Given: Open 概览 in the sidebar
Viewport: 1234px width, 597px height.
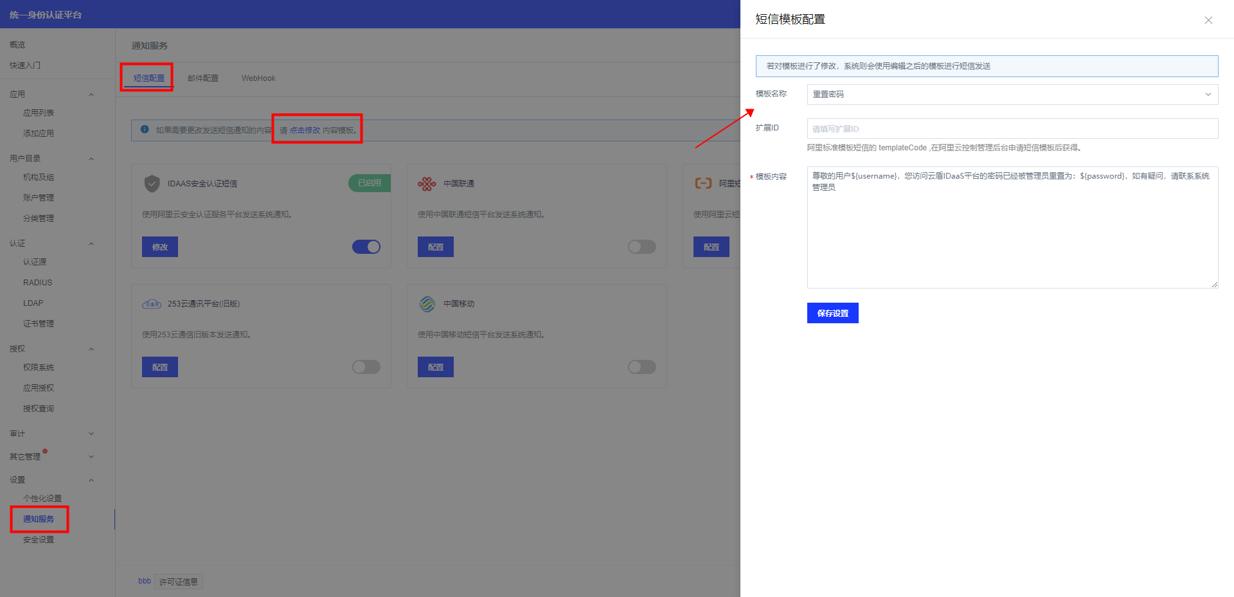Looking at the screenshot, I should tap(17, 45).
